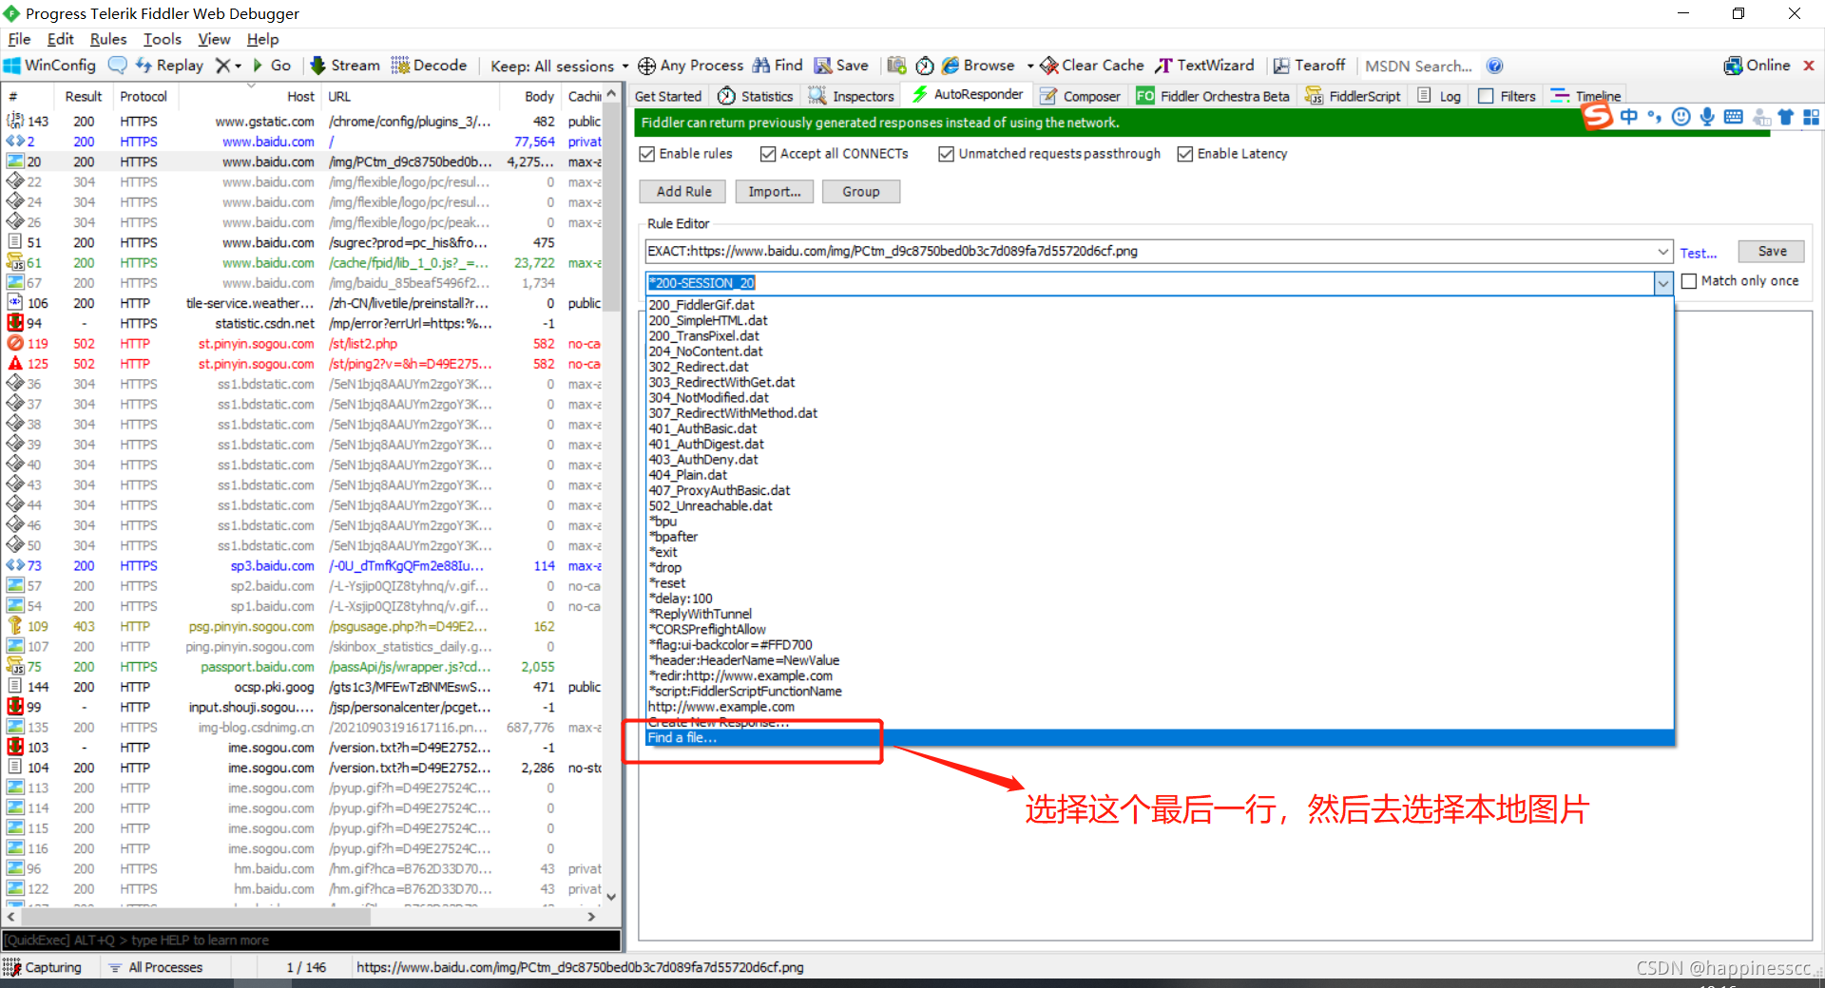This screenshot has height=988, width=1825.
Task: Toggle Decode sessions
Action: 430,66
